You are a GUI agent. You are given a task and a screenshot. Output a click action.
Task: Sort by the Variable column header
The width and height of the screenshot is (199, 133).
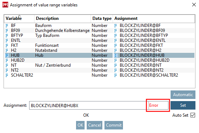[19, 18]
